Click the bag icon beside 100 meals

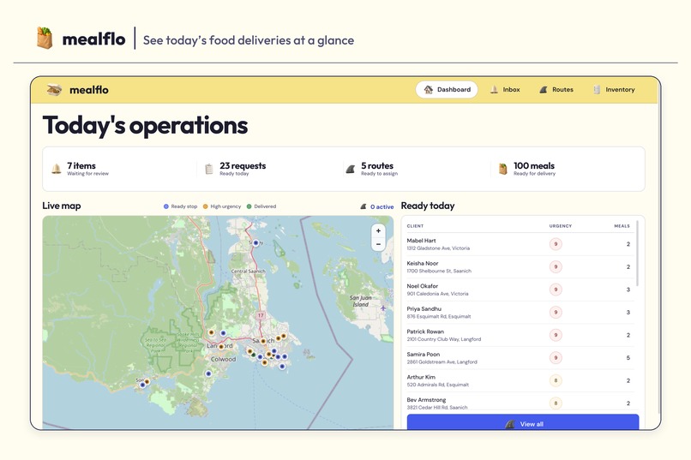[x=503, y=169]
